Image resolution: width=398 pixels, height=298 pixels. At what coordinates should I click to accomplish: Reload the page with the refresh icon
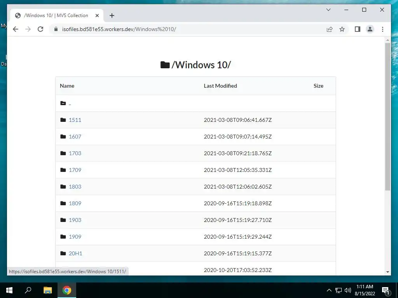pos(40,29)
